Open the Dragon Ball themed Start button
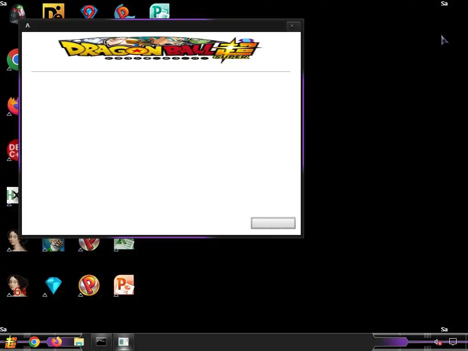This screenshot has height=351, width=468. click(11, 342)
